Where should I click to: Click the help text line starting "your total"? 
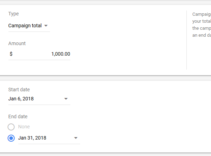point(202,21)
